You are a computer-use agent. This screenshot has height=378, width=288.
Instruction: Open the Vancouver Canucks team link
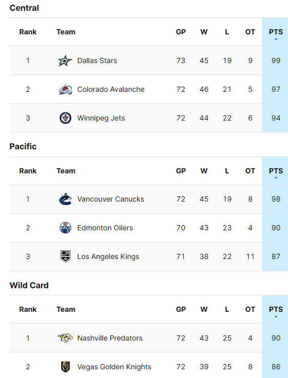(x=110, y=199)
